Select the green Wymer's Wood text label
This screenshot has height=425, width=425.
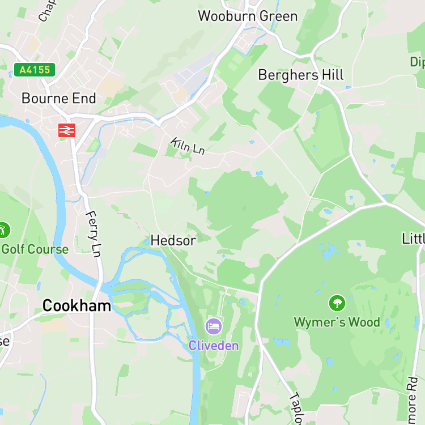(x=337, y=322)
